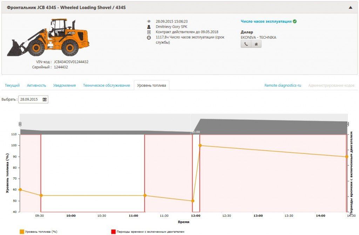Click the dealer home icon button
The image size is (359, 235).
(256, 44)
